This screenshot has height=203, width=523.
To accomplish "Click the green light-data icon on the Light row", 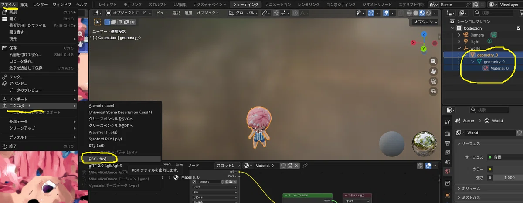I will pyautogui.click(x=489, y=41).
